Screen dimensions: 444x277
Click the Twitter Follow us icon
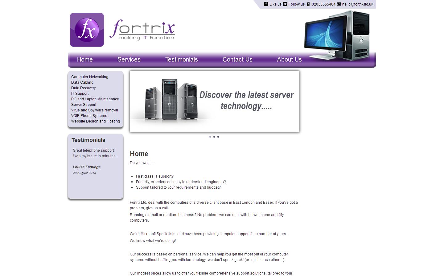[285, 4]
